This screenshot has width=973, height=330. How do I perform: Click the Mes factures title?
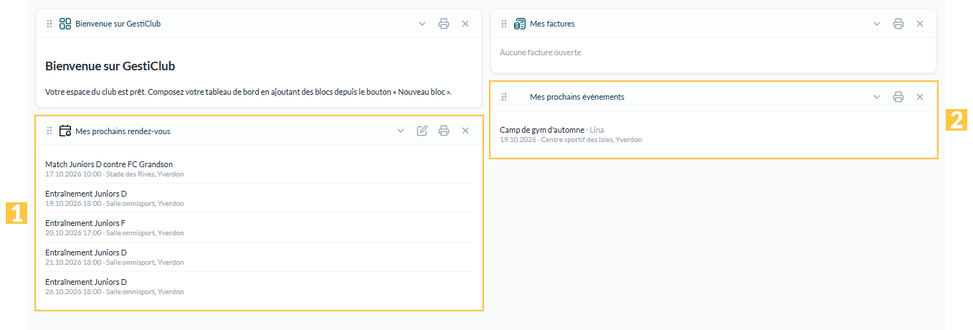552,24
